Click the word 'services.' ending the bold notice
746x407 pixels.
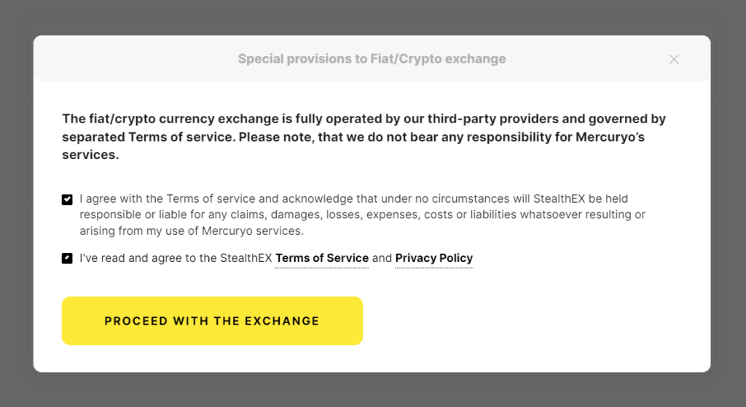pyautogui.click(x=90, y=155)
